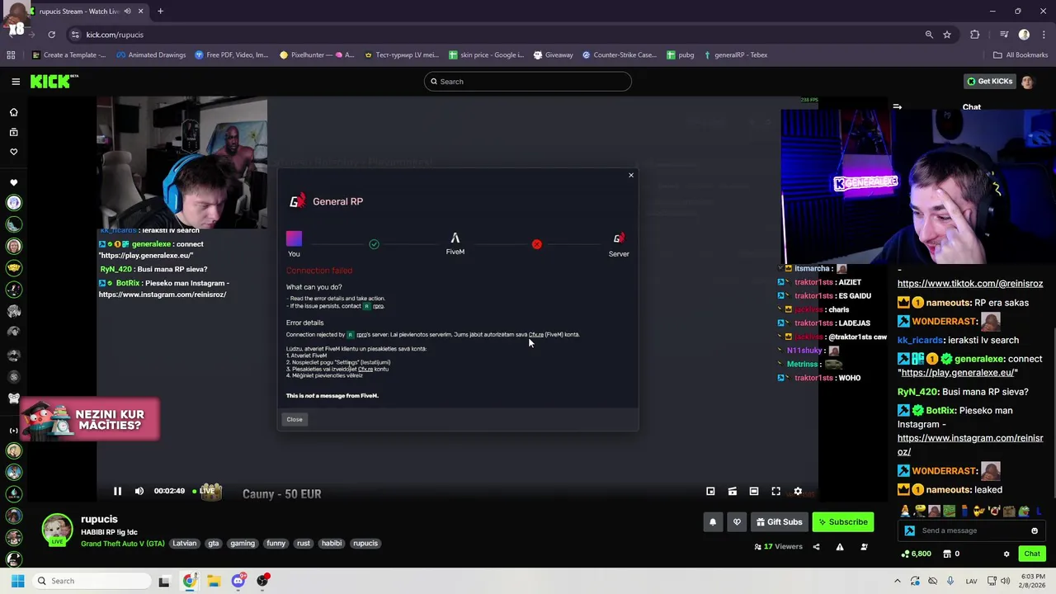The image size is (1056, 594).
Task: Open a new browser tab
Action: (160, 12)
